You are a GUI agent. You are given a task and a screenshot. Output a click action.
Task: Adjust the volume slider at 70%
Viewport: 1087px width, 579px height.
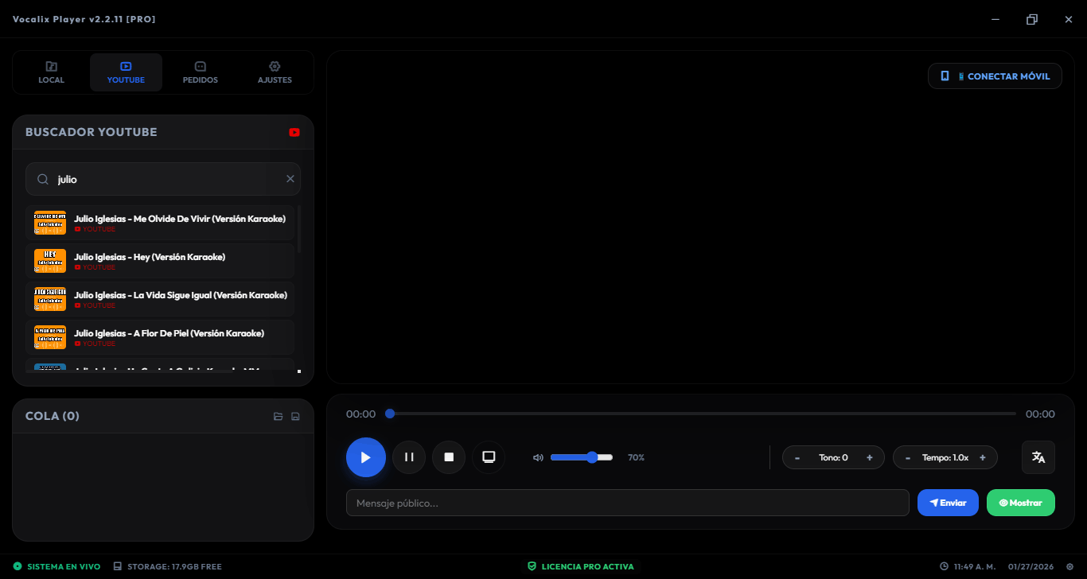[592, 457]
